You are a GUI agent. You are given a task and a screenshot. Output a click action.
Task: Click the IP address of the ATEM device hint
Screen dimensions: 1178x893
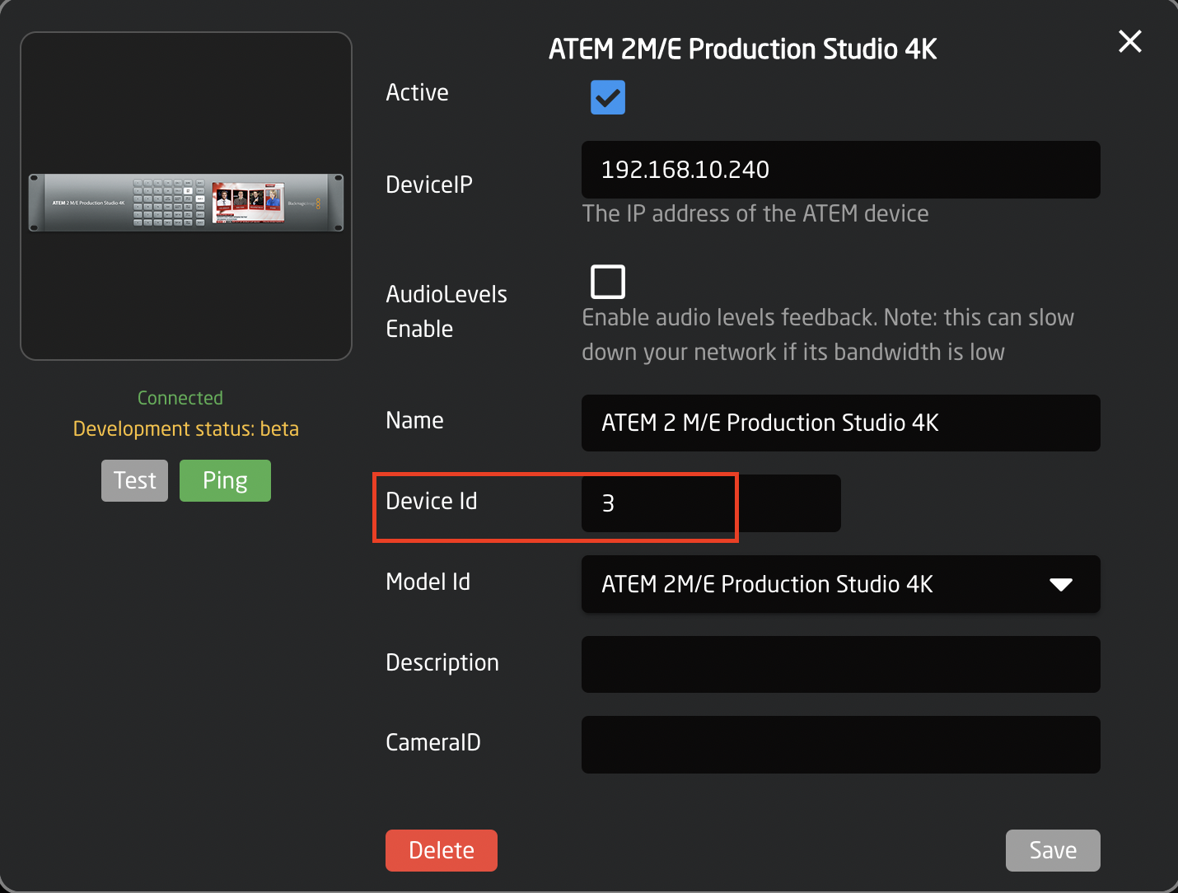[755, 213]
